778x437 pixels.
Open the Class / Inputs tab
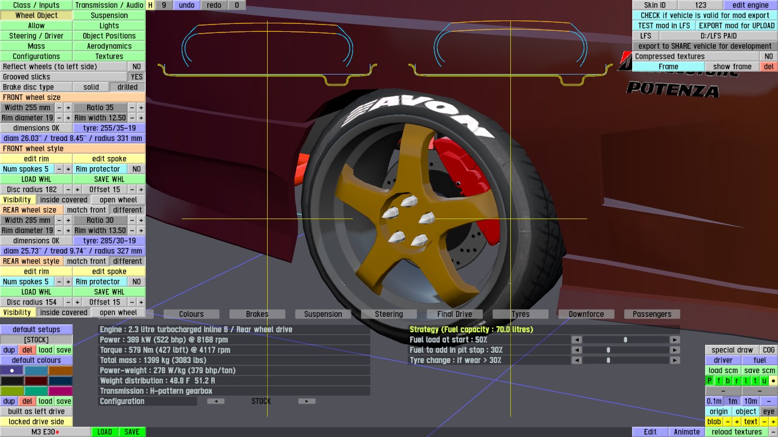[x=36, y=5]
